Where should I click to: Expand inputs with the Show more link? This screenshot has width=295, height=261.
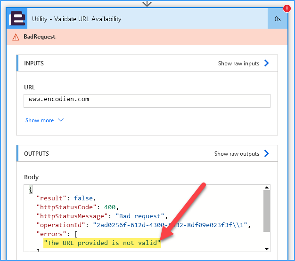(x=40, y=120)
